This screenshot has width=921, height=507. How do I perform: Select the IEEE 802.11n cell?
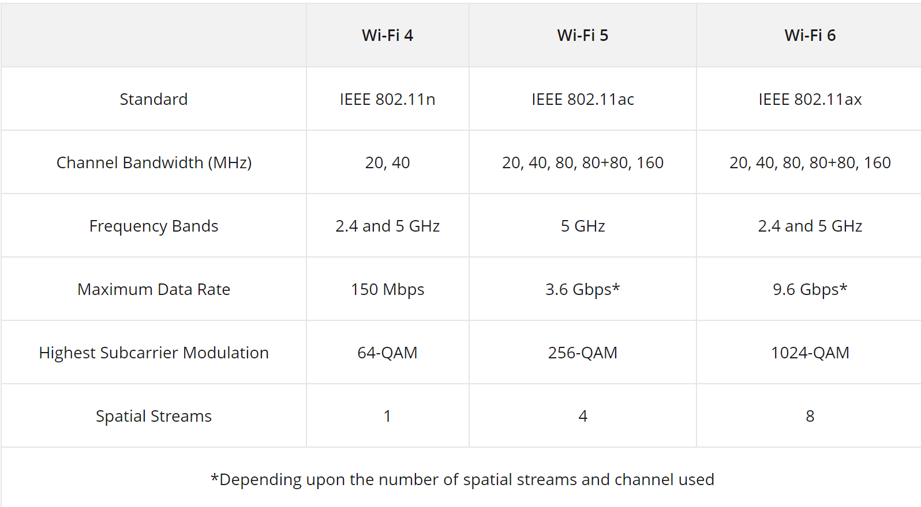387,99
